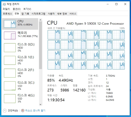Switch to the 세부 정보 tab
Screen dimensions: 131x117
62,14
